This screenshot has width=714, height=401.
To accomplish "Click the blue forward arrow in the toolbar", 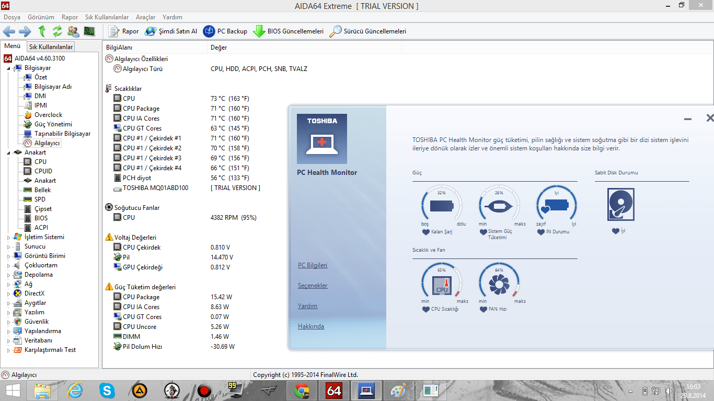I will click(x=25, y=31).
